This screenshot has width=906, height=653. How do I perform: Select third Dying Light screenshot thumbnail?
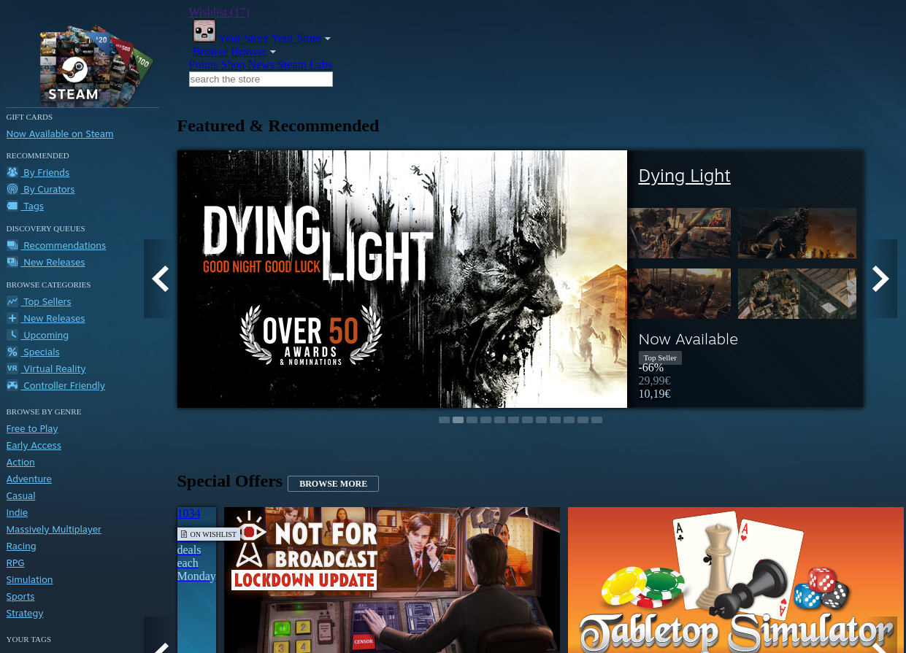pos(679,293)
